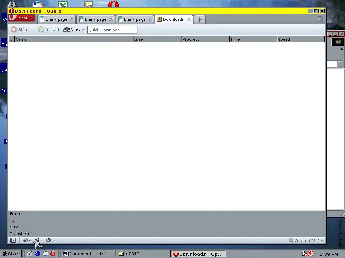Screen dimensions: 345x258
Task: Click the Show Desktop quick launch icon
Action: pyautogui.click(x=30, y=254)
